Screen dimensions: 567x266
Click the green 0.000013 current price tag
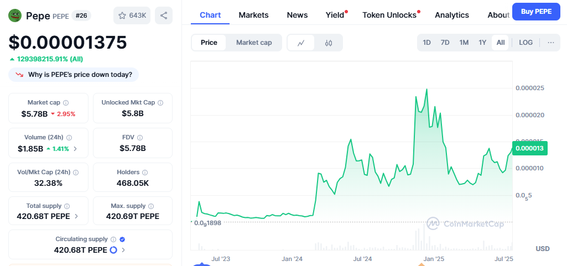[530, 148]
